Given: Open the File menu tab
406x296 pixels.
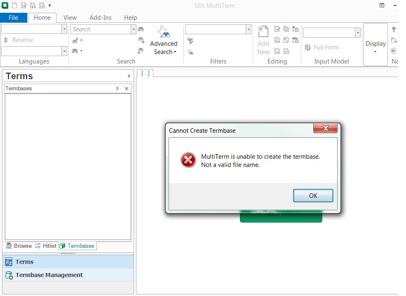Looking at the screenshot, I should click(x=14, y=18).
